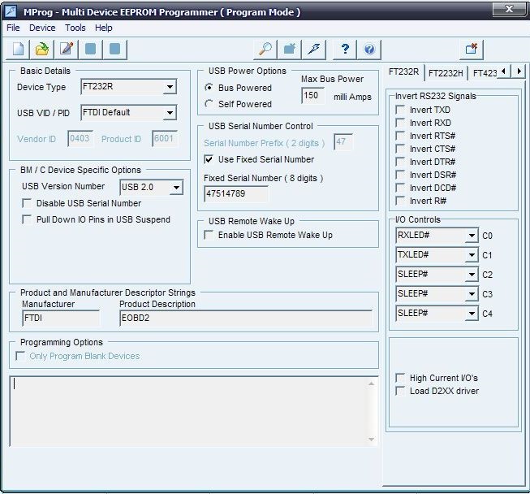Viewport: 530px width, 494px height.
Task: Open the Device Type dropdown
Action: (x=170, y=87)
